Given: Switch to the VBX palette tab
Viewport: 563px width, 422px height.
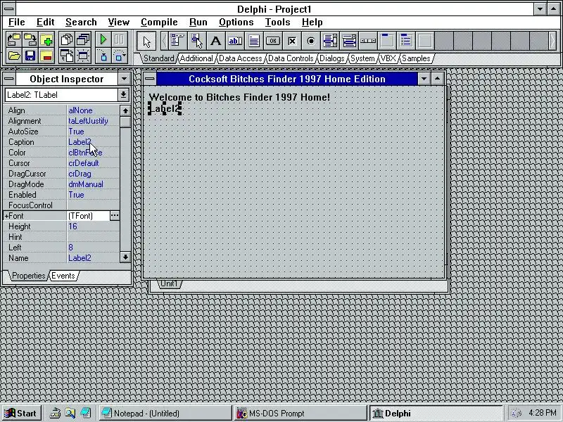Looking at the screenshot, I should [x=388, y=58].
